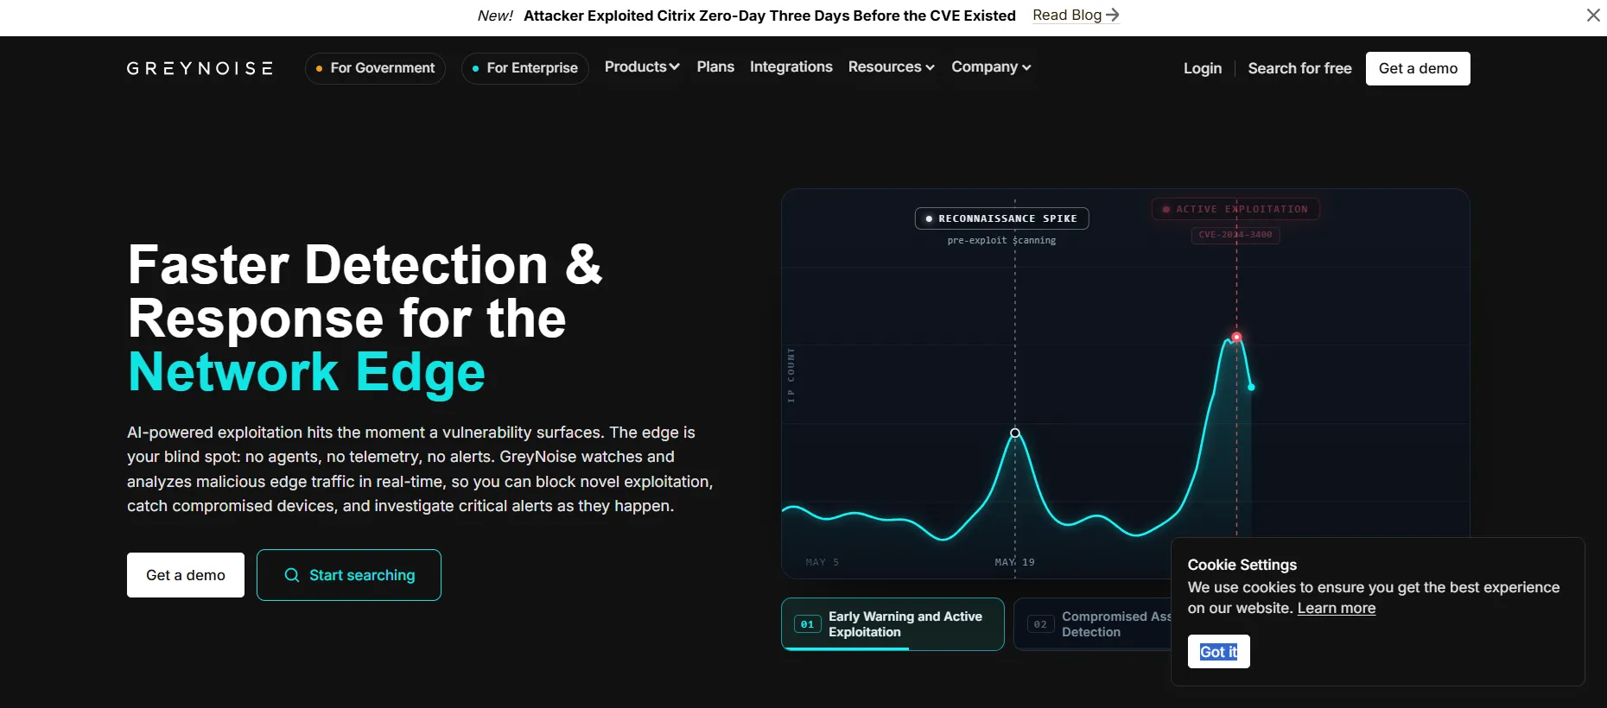1607x708 pixels.
Task: Open the Plans page
Action: pyautogui.click(x=715, y=67)
